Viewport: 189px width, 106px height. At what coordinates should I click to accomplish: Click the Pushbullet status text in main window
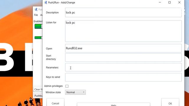click(38, 96)
